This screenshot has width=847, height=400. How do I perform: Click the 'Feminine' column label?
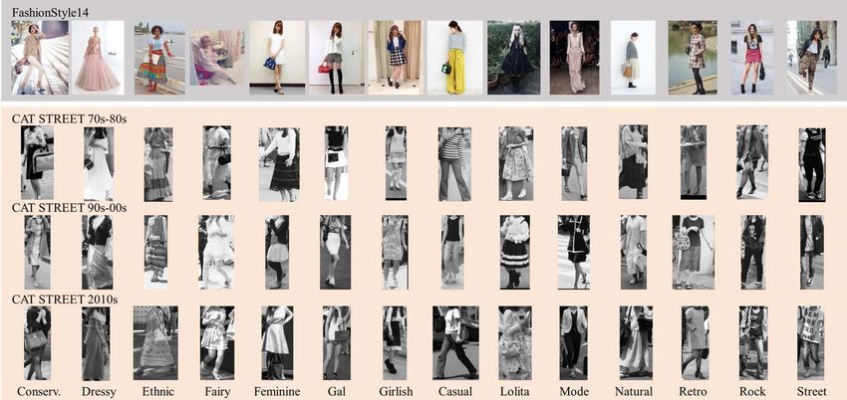point(277,391)
